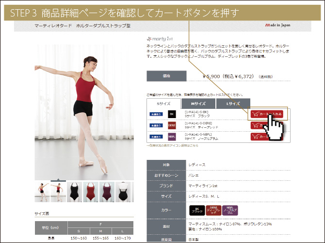This screenshot has width=325, height=243.
Task: Click the マーティライン1st brand text
Action: click(203, 186)
